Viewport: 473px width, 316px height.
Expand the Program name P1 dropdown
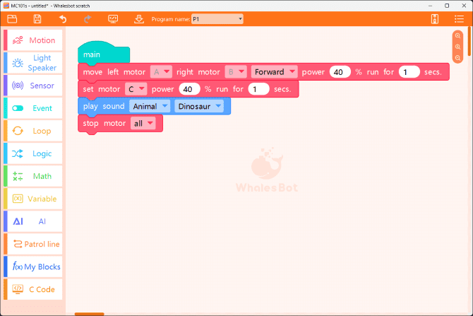(217, 19)
